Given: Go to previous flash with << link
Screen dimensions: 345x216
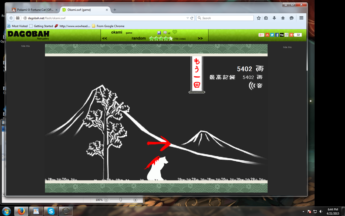Looking at the screenshot, I should (104, 38).
